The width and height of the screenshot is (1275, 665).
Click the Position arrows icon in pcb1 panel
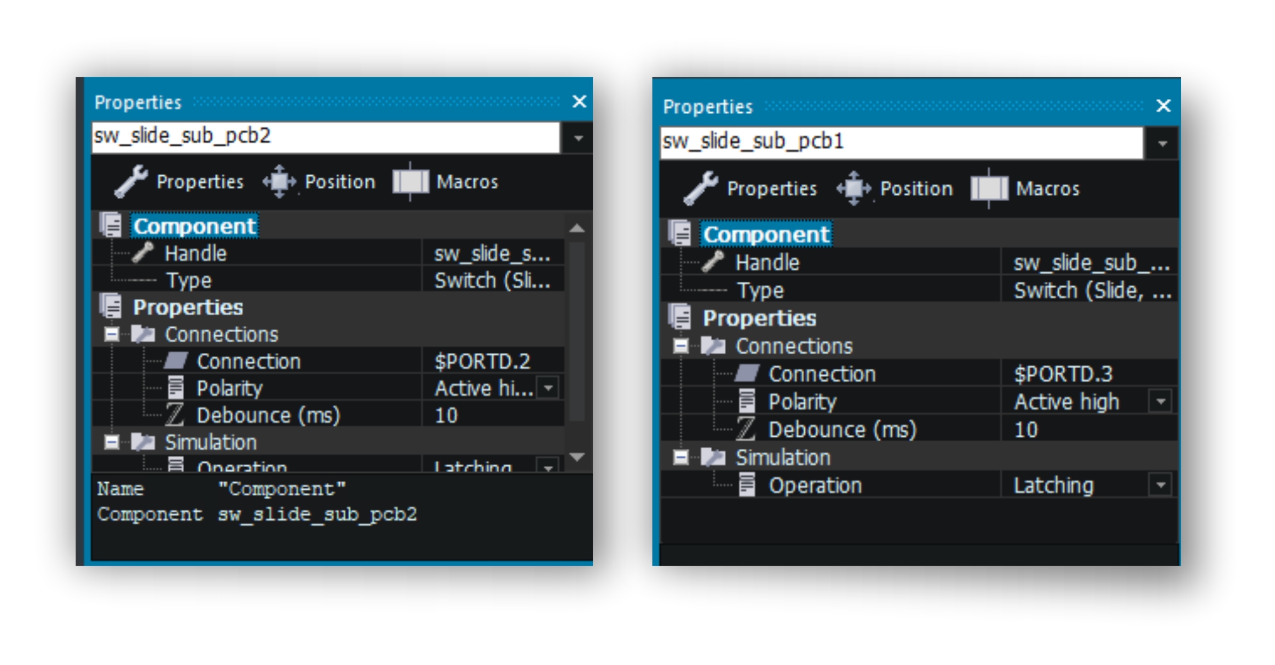[x=853, y=188]
